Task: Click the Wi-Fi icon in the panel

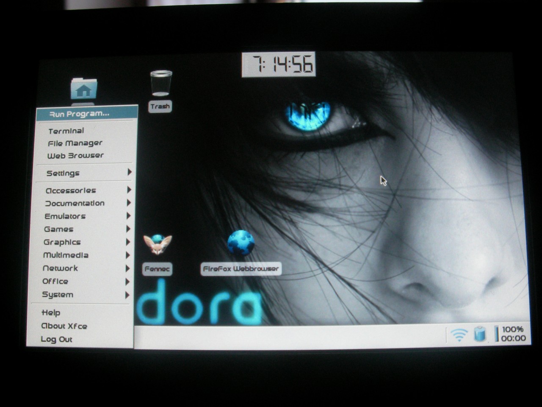Action: pyautogui.click(x=459, y=335)
